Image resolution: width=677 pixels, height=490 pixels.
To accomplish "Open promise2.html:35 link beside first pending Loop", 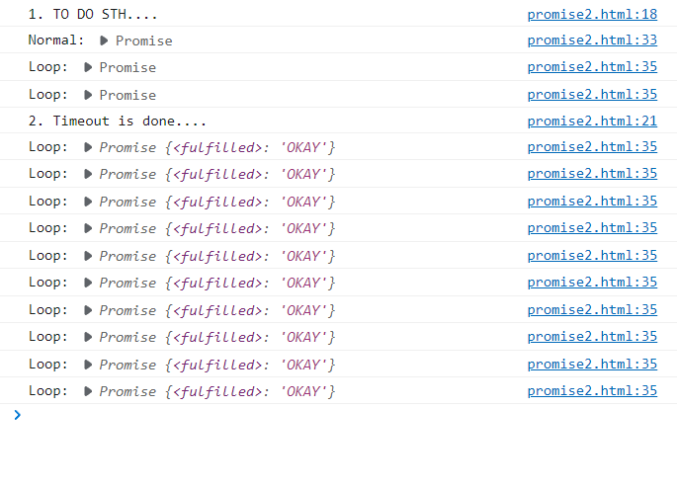I will tap(592, 67).
